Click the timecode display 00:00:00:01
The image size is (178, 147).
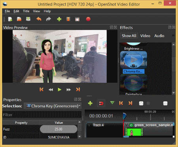click(x=101, y=116)
